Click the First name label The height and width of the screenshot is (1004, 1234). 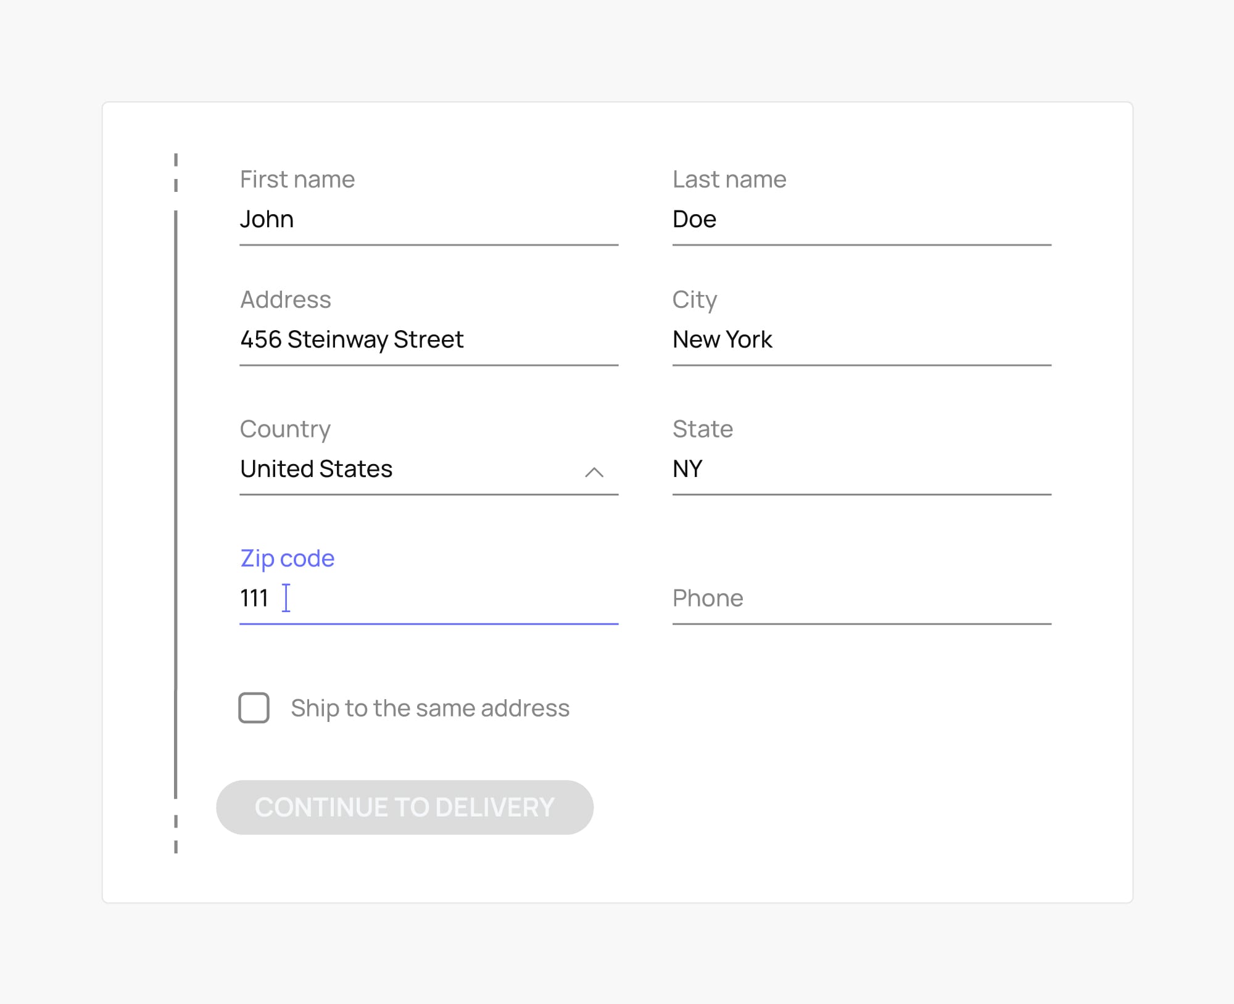pos(297,179)
